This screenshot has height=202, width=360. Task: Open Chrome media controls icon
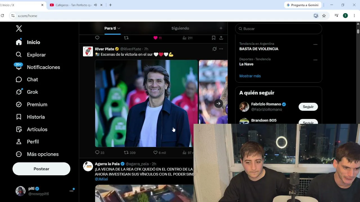(336, 16)
